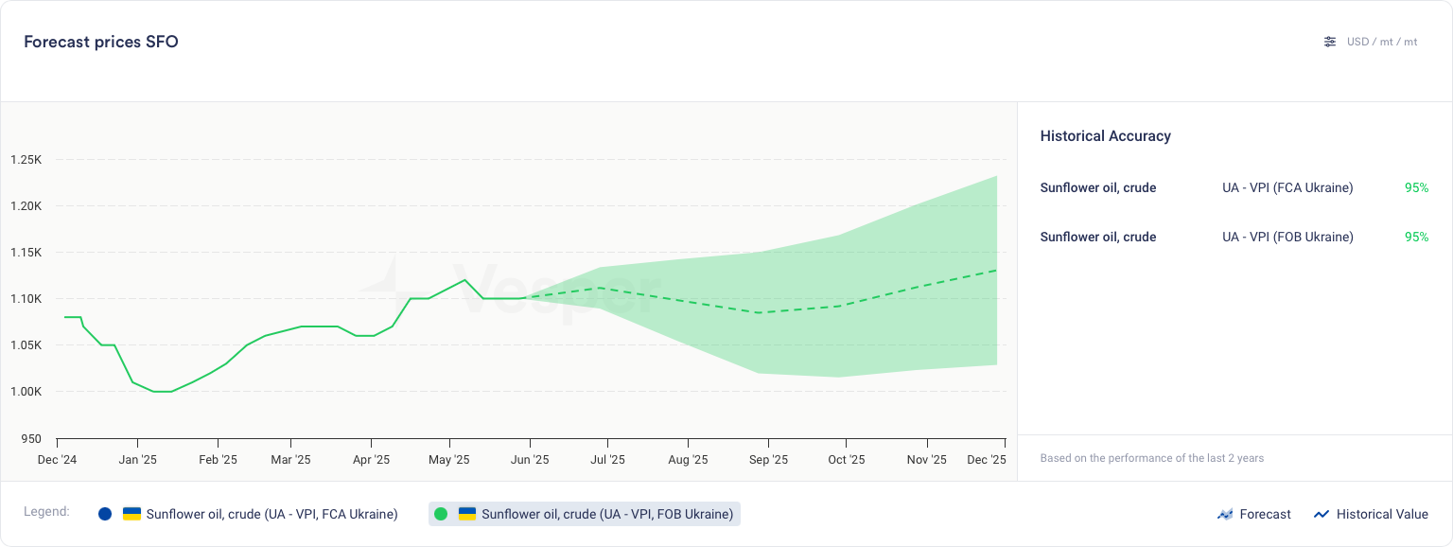Image resolution: width=1453 pixels, height=547 pixels.
Task: Select the Historical Value legend label
Action: pyautogui.click(x=1381, y=514)
